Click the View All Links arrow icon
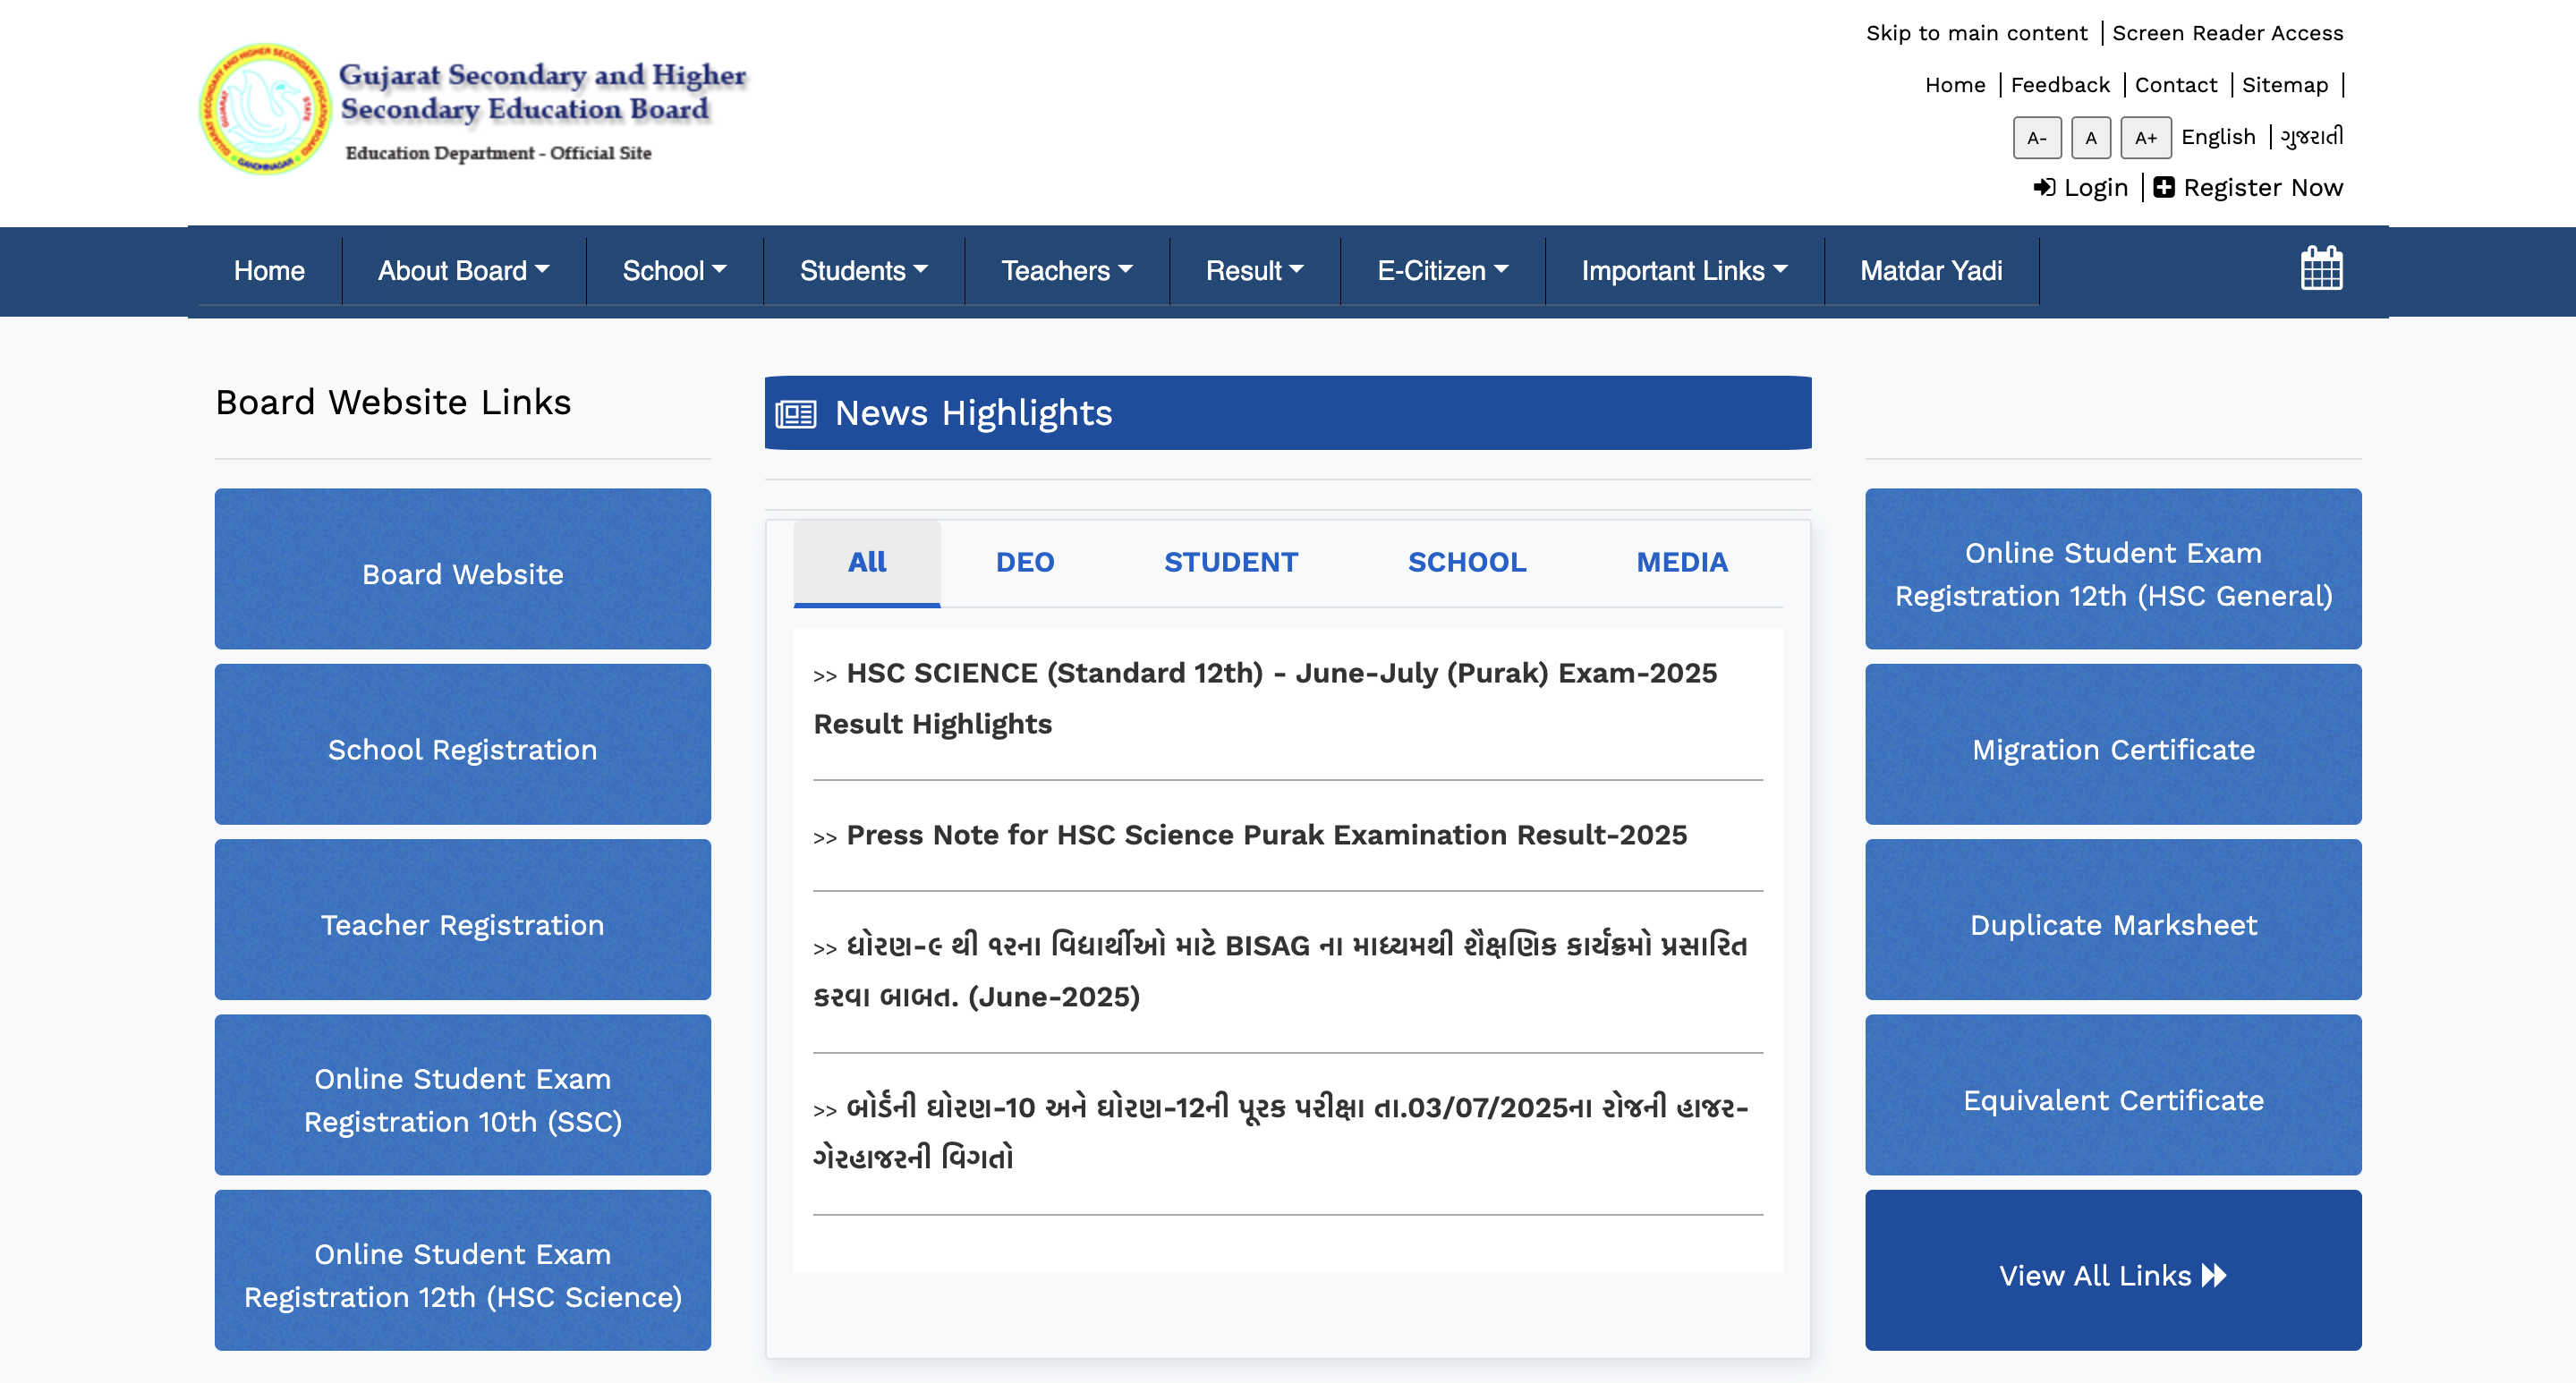This screenshot has height=1383, width=2576. tap(2214, 1274)
